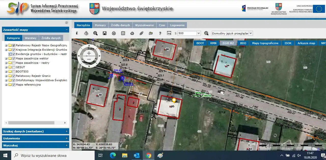Click the BDOT map layer button

(200, 43)
